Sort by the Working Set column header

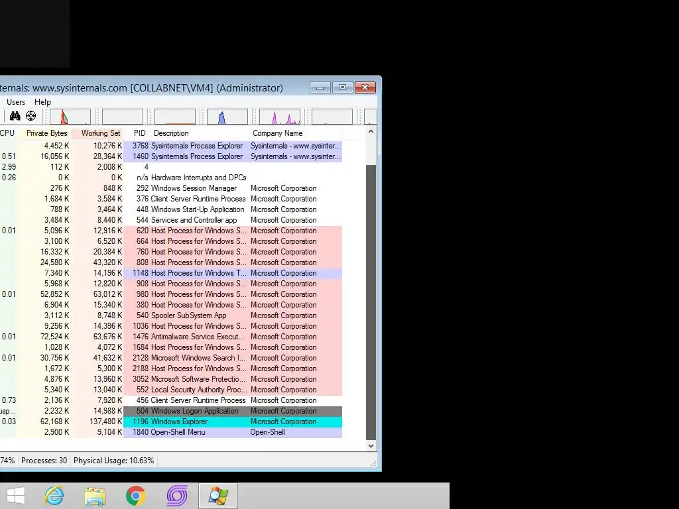click(98, 133)
